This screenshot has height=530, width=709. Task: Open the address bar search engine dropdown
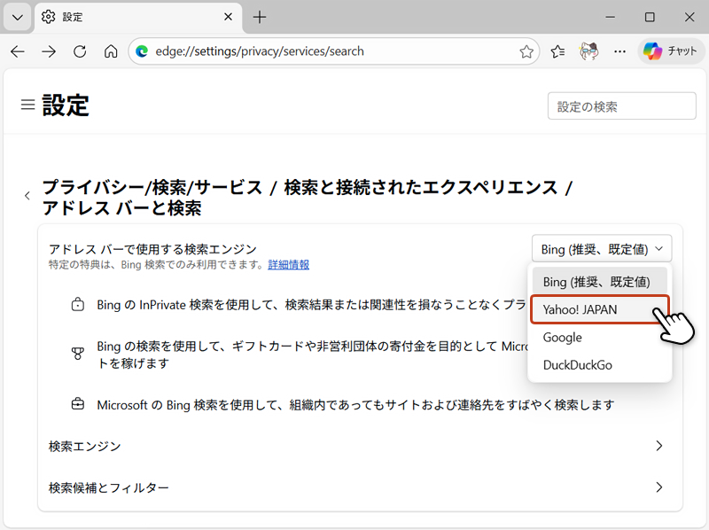(601, 248)
